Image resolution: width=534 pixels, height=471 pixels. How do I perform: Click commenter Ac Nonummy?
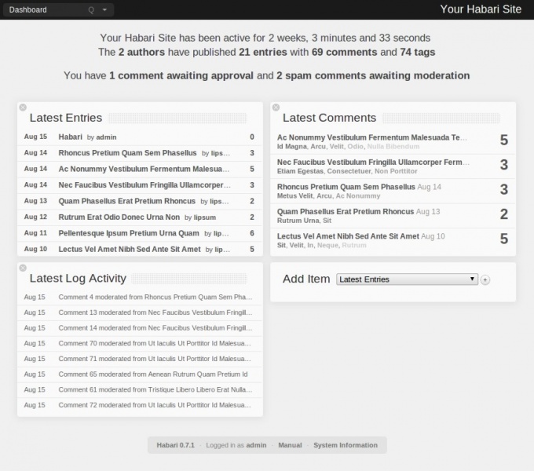coord(358,195)
